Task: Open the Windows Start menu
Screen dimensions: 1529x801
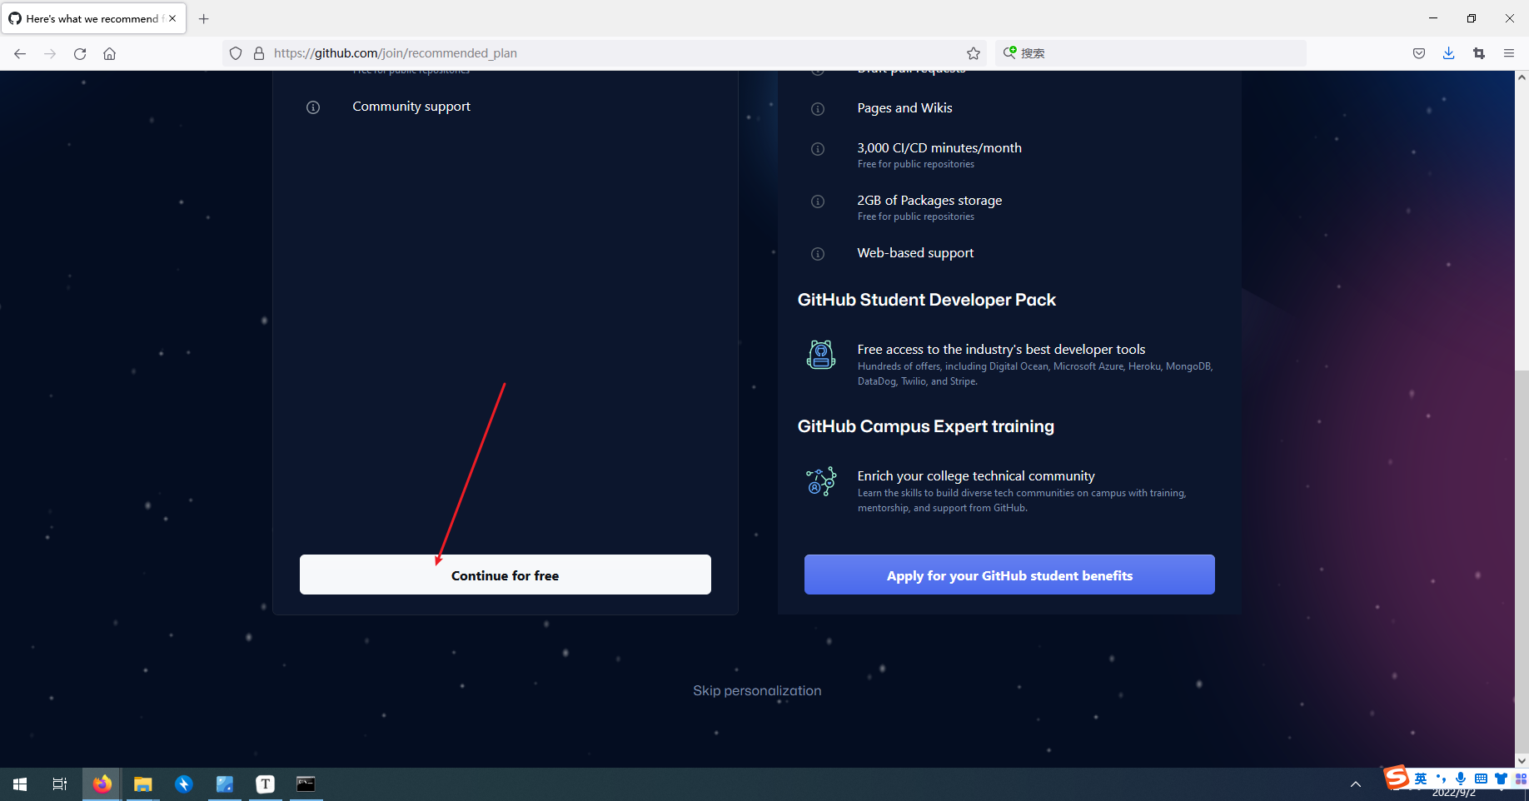Action: click(20, 784)
